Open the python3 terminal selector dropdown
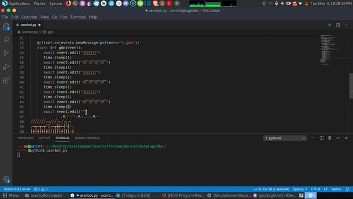 tap(285, 138)
